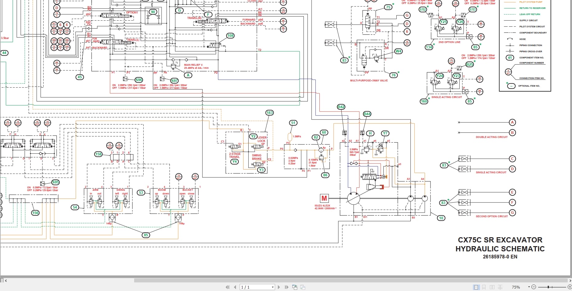Enable single page view mode
The image size is (572, 291).
pyautogui.click(x=476, y=287)
